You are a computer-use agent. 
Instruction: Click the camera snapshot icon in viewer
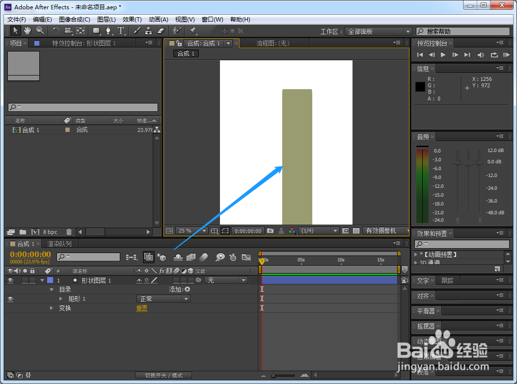click(271, 231)
